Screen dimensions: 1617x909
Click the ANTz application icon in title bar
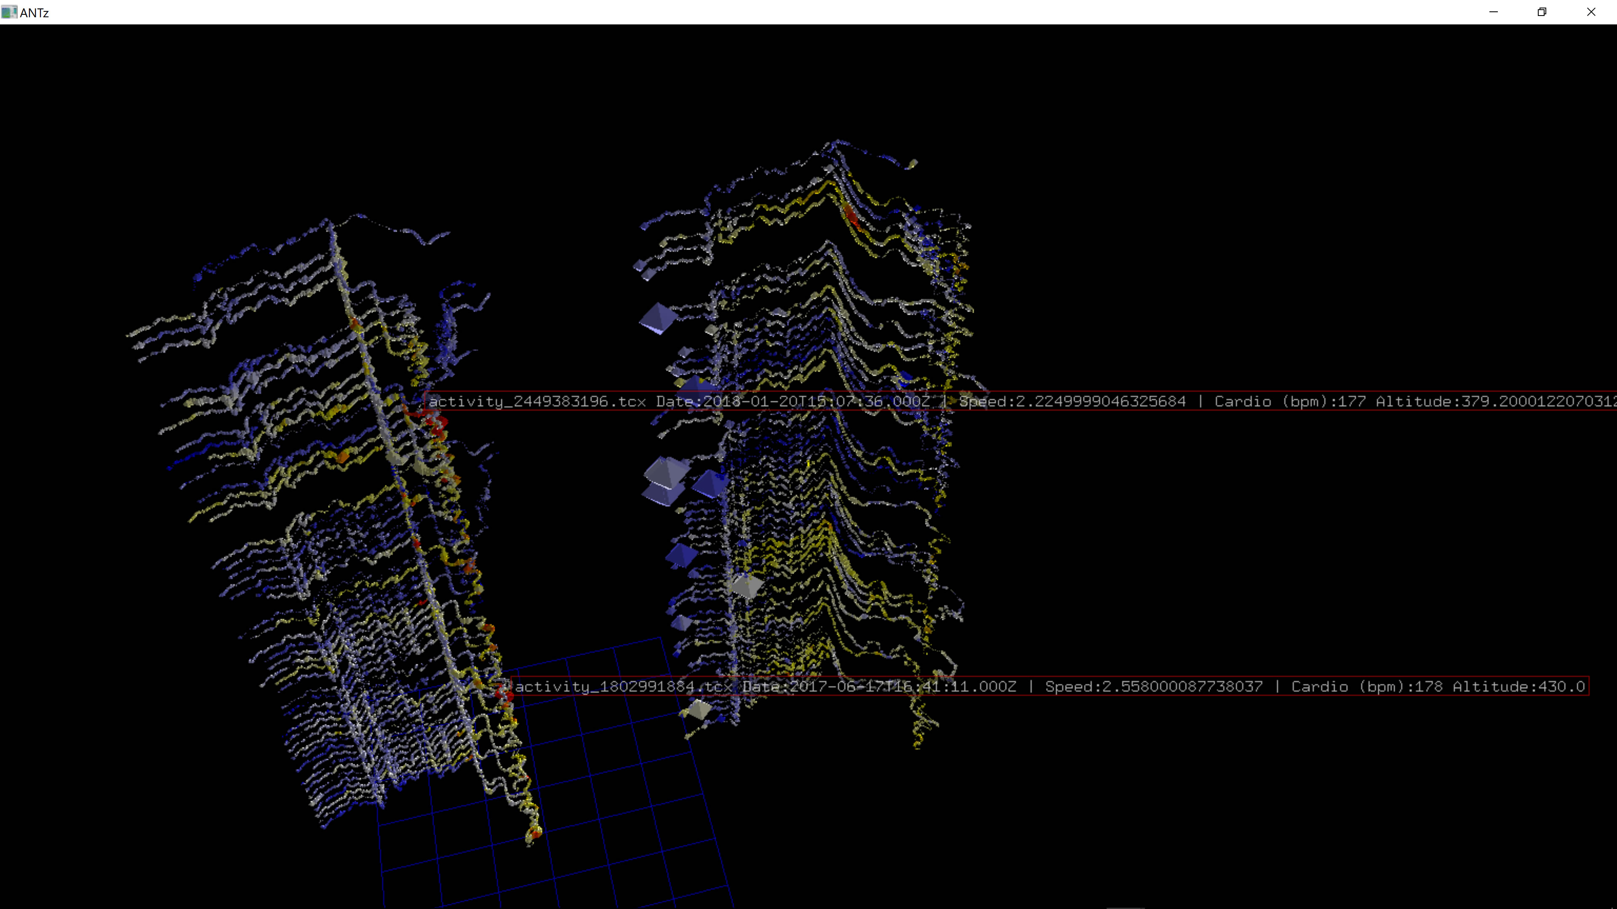(x=9, y=12)
